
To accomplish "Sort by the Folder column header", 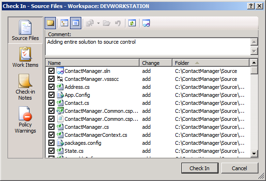I will 211,63.
